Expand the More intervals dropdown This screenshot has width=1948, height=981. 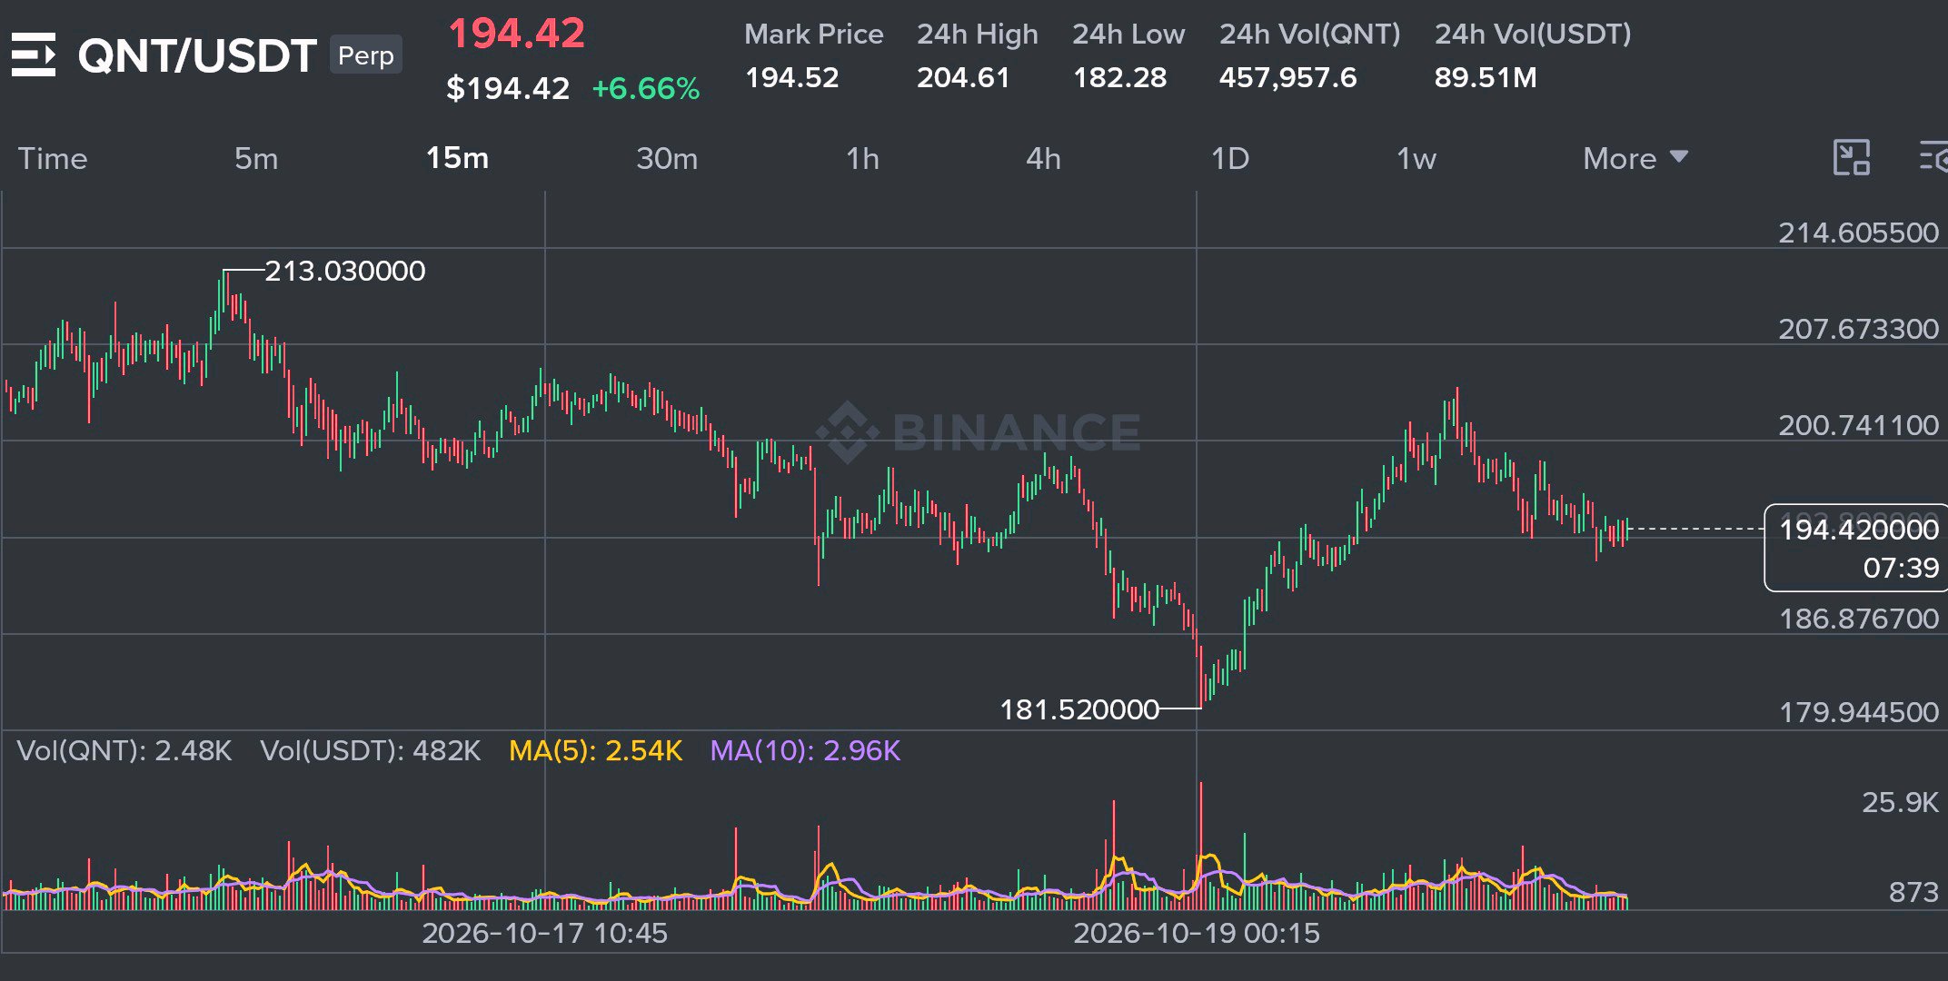tap(1635, 158)
